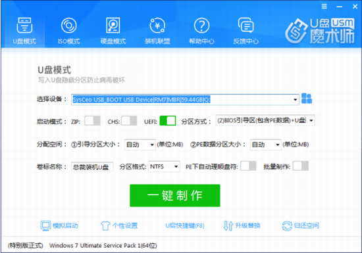The image size is (362, 253).
Task: Launch 模拟启动 simulated boot
Action: point(59,225)
